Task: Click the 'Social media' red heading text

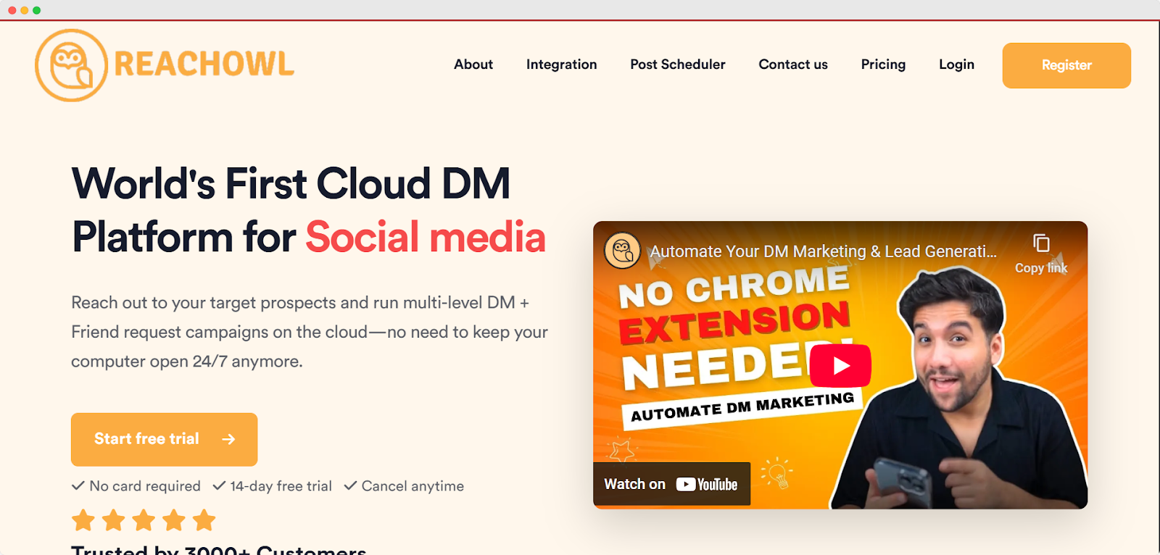Action: click(426, 237)
